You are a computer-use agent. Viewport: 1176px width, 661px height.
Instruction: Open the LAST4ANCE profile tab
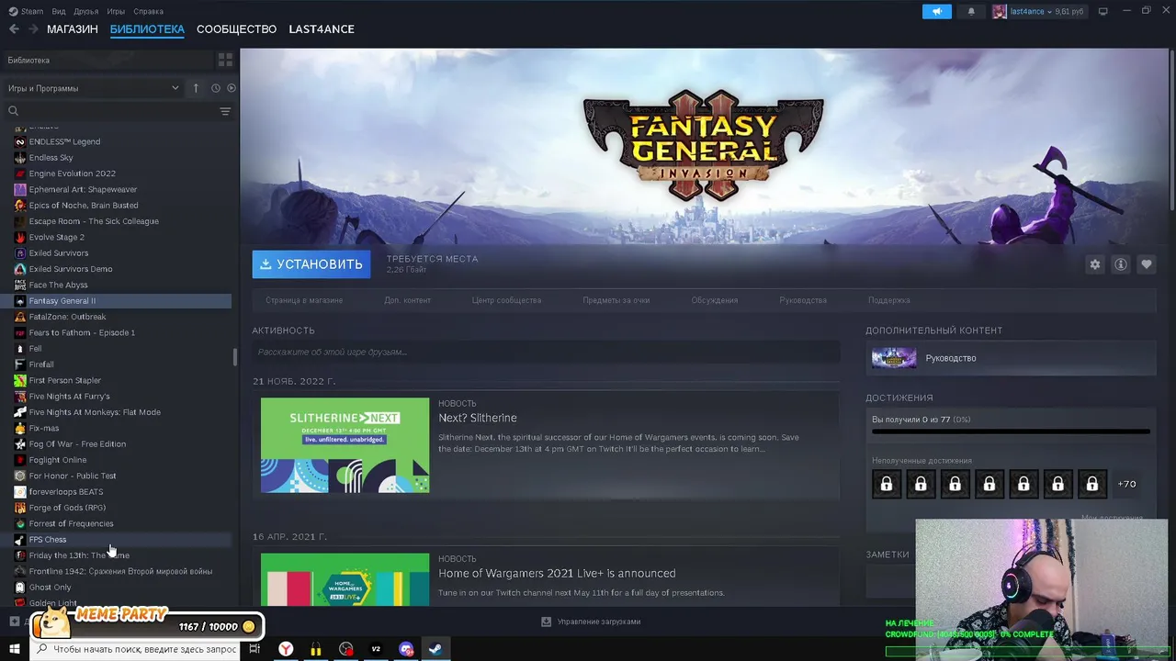322,29
